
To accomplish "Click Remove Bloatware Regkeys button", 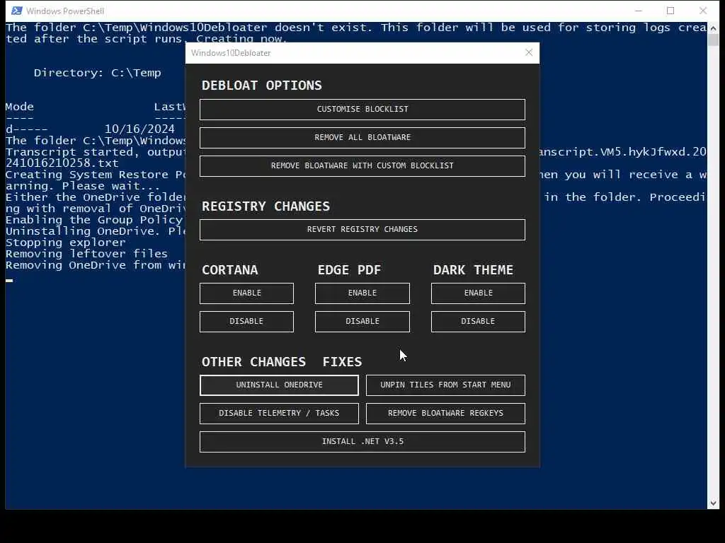I will (445, 413).
